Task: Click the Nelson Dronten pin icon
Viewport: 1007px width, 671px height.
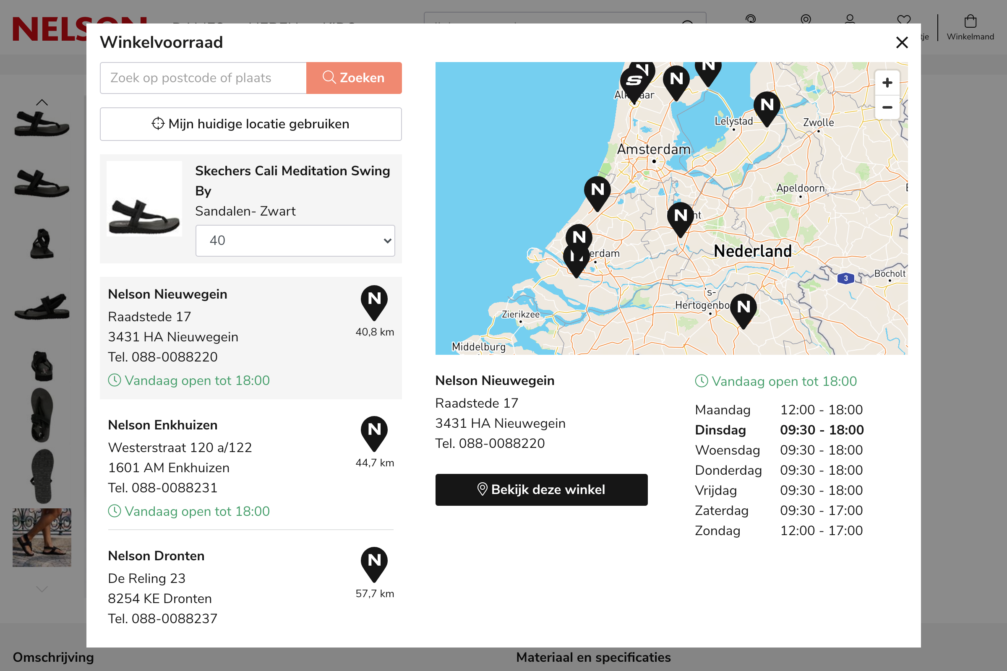Action: (374, 562)
